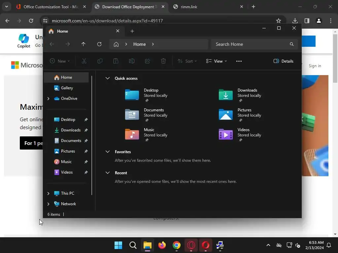Click the home icon in the address bar
This screenshot has width=338, height=253.
click(116, 44)
